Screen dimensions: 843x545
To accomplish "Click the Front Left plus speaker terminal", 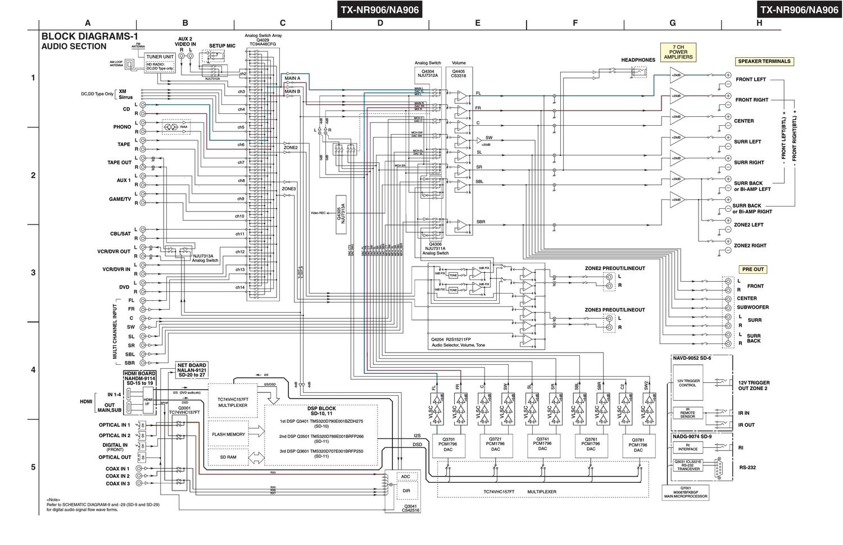I will point(728,75).
